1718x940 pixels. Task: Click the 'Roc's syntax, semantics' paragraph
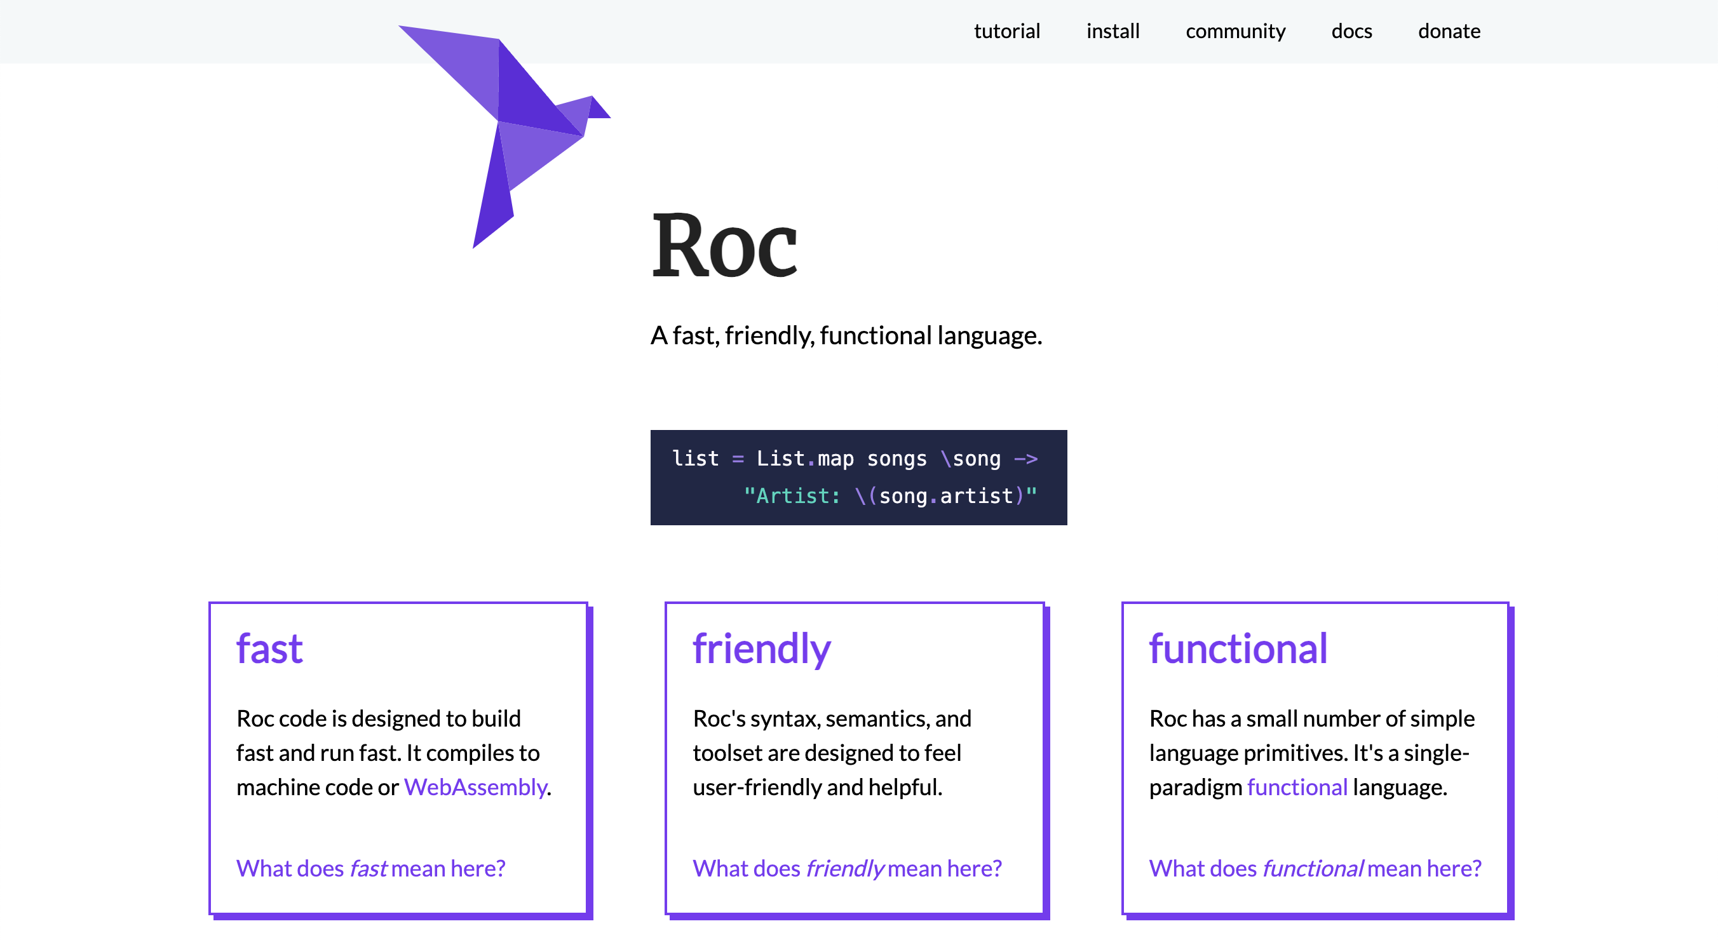coord(832,753)
